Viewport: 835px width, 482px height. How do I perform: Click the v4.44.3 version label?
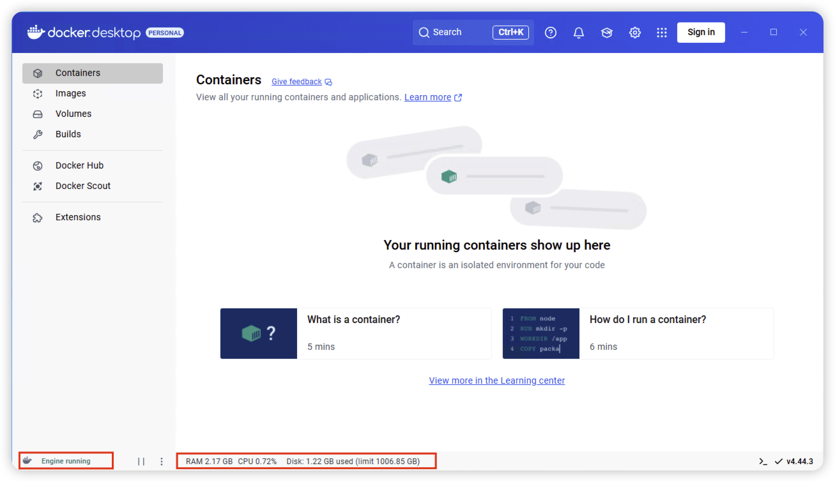[x=800, y=461]
